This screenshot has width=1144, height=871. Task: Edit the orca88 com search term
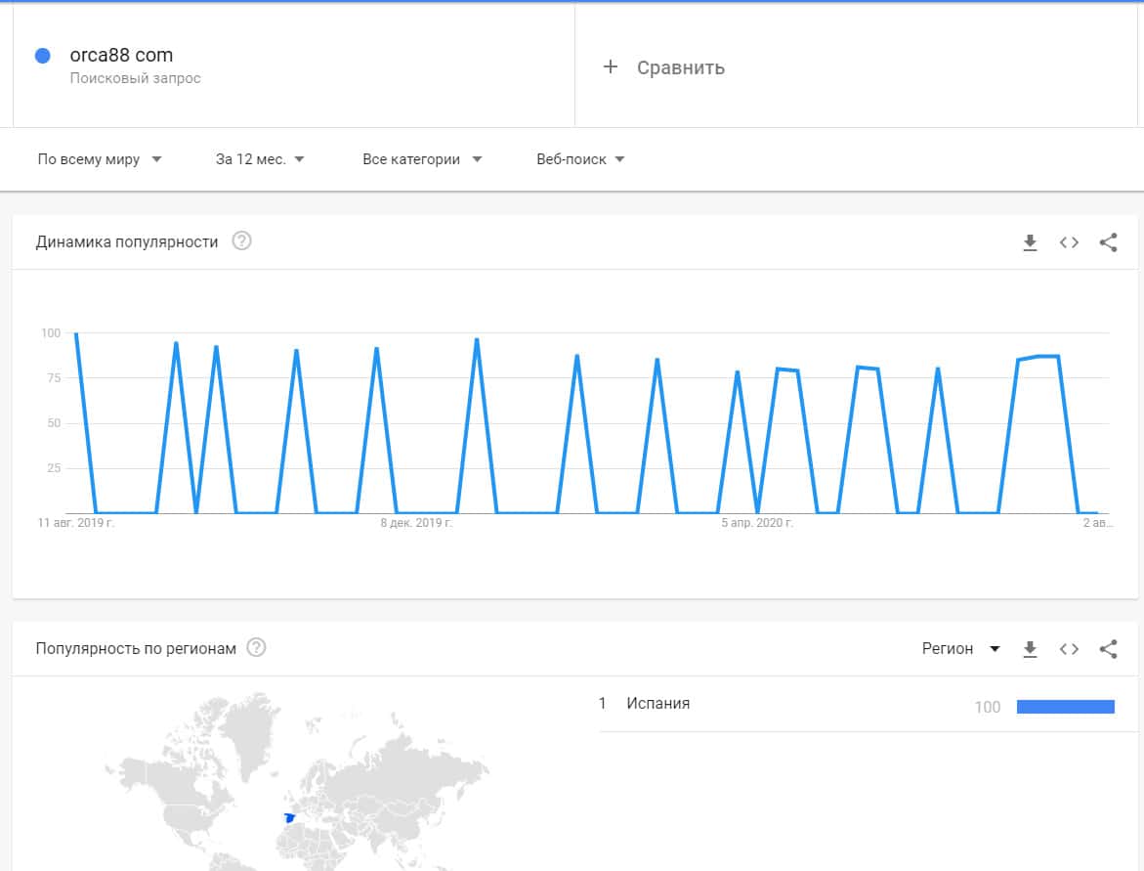click(x=121, y=56)
